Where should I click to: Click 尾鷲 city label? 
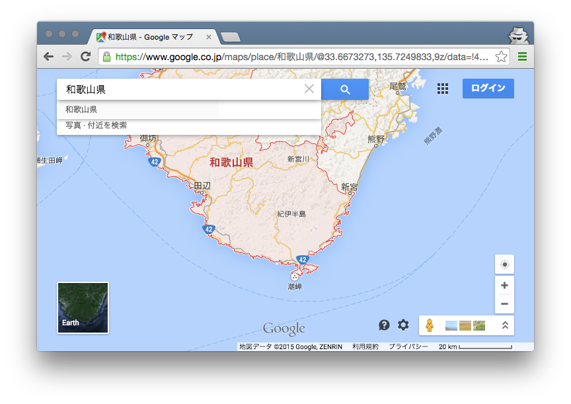[398, 87]
